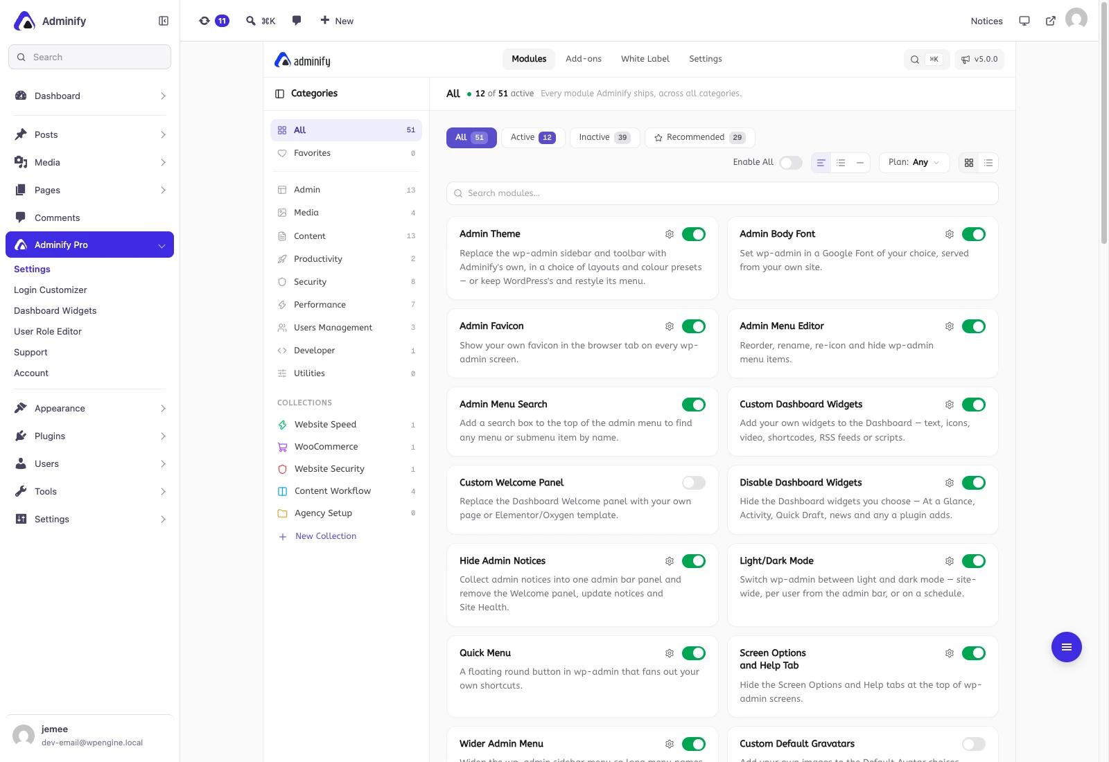The image size is (1109, 762).
Task: Click the floating Quick Menu round button
Action: (x=1067, y=647)
